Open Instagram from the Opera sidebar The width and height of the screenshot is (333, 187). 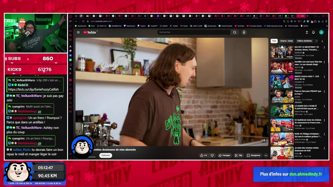coord(71,64)
